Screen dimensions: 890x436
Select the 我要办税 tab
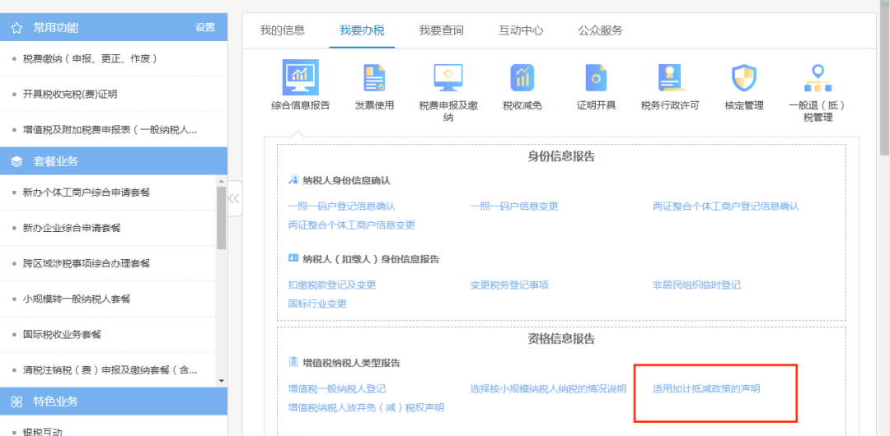[362, 30]
